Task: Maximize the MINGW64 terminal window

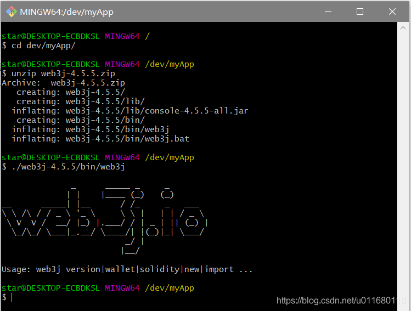Action: (360, 12)
